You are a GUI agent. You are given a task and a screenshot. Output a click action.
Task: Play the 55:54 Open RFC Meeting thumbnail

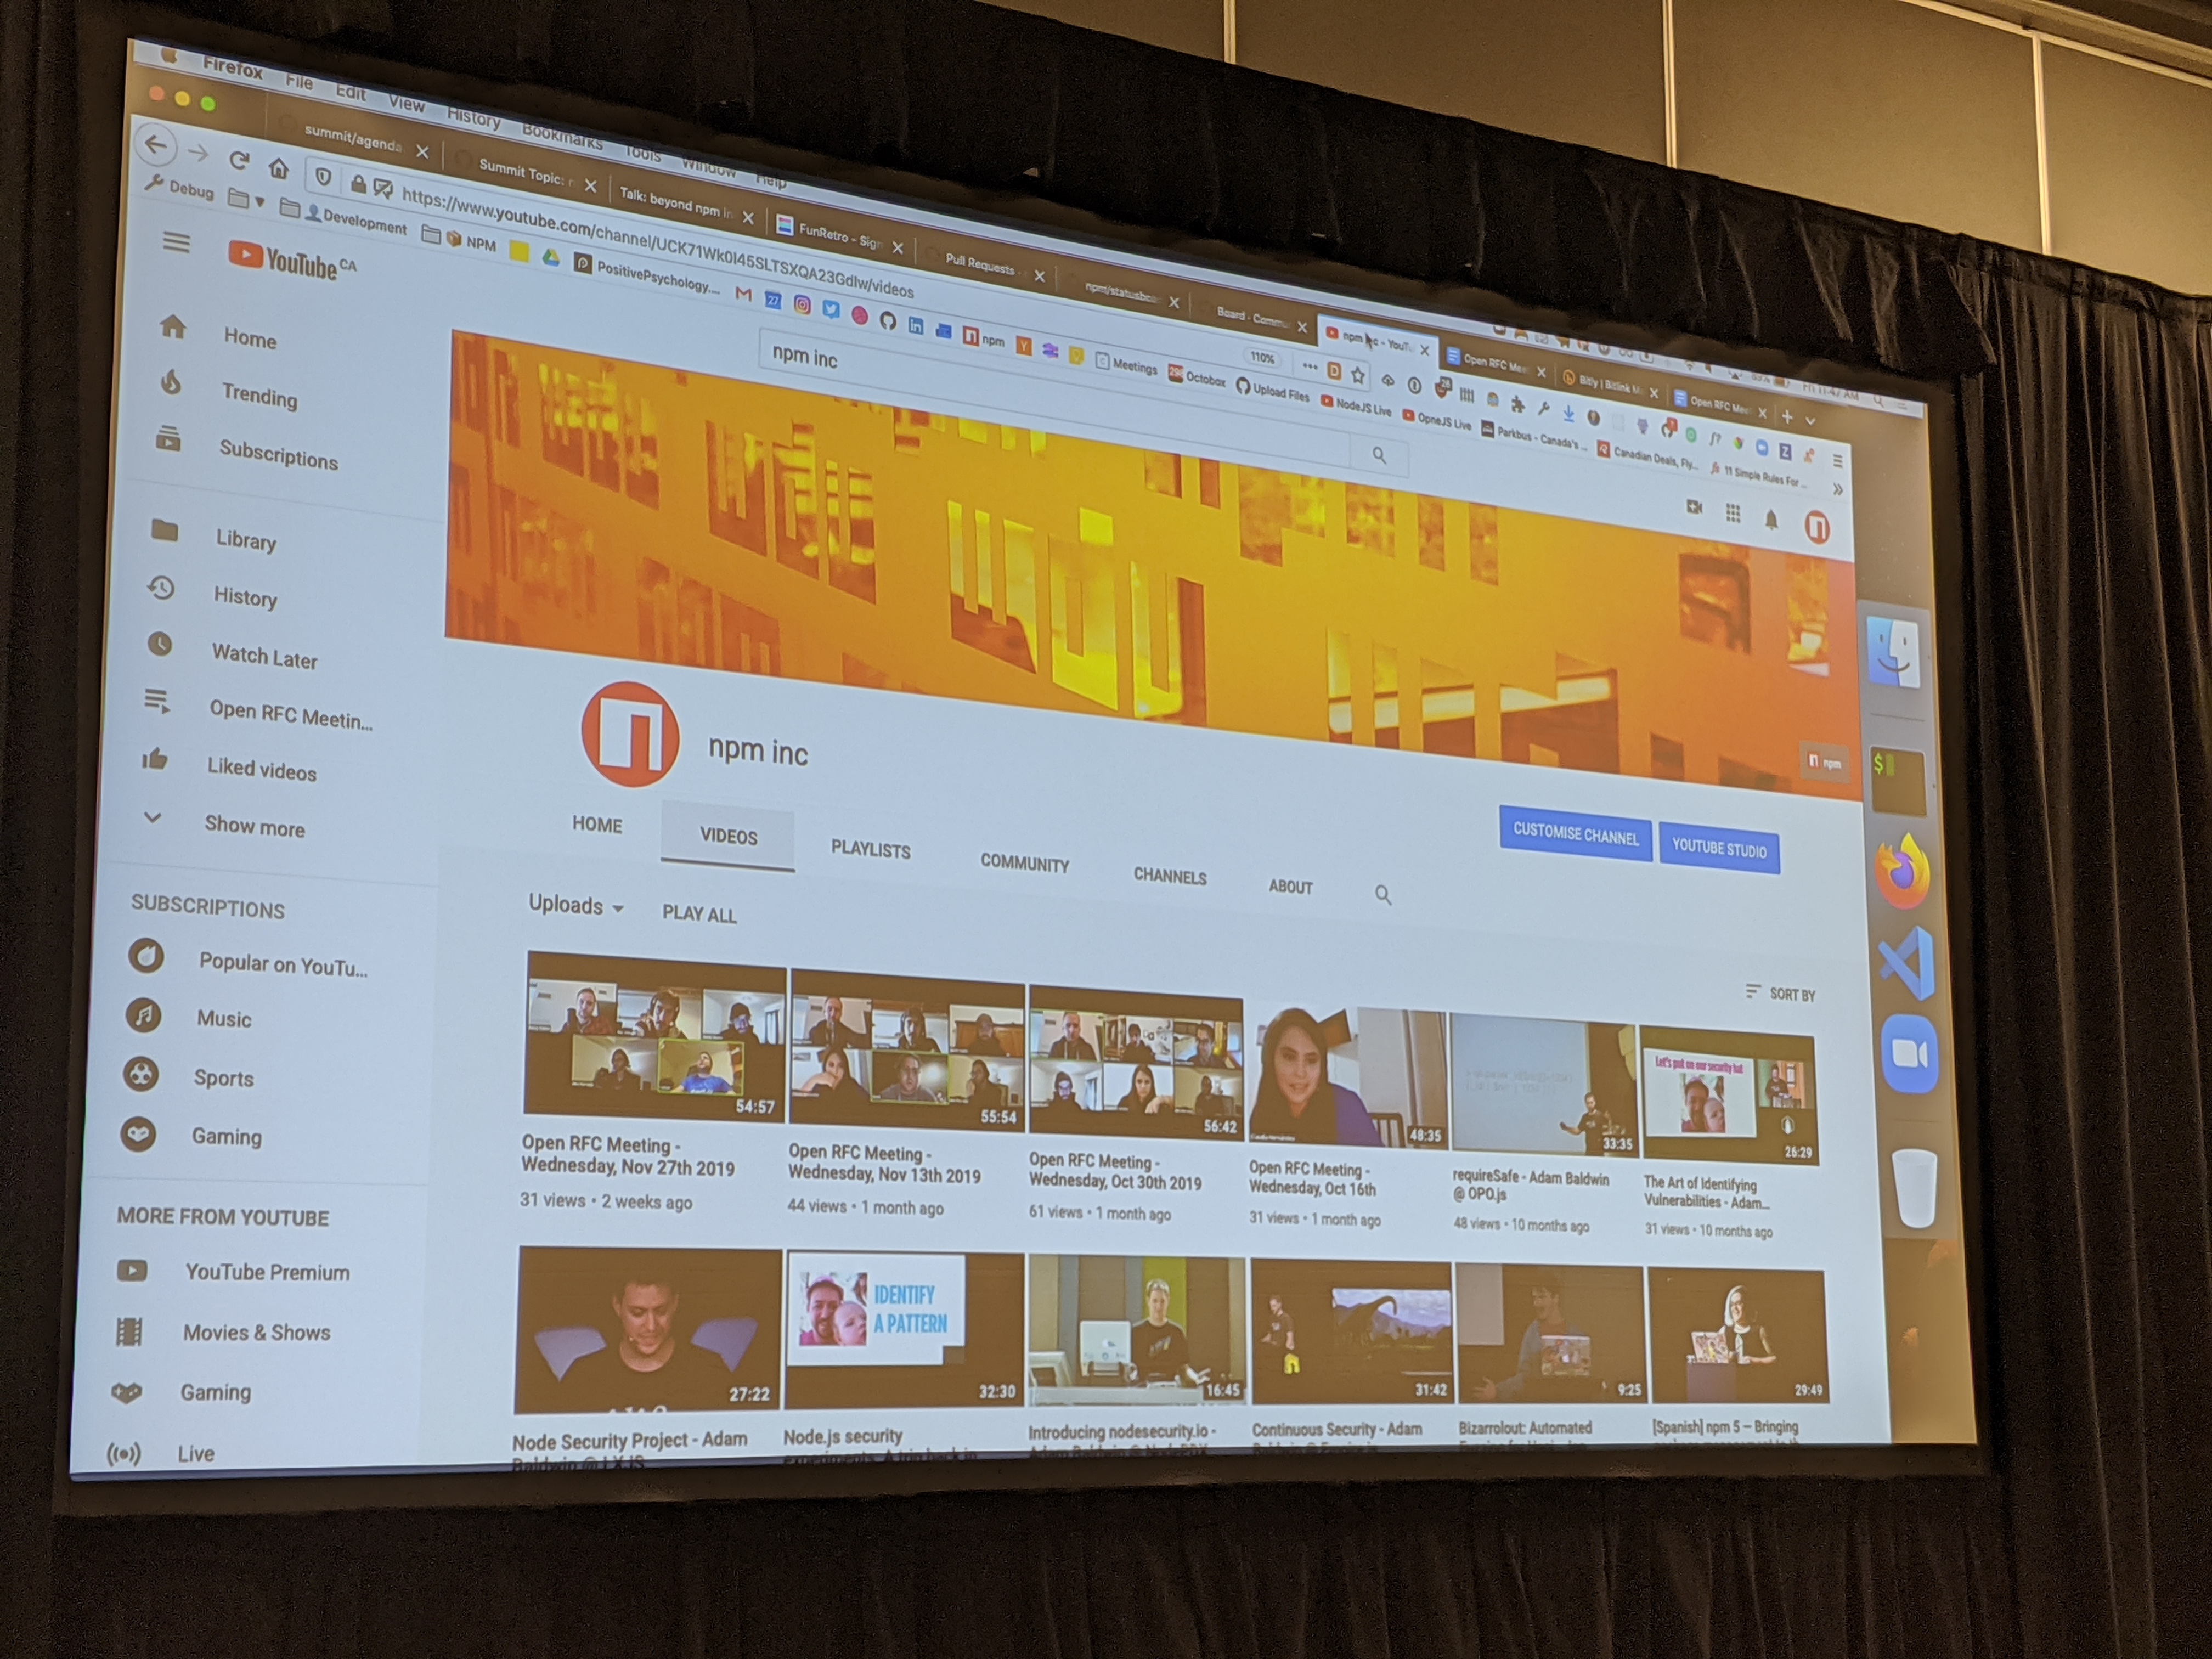click(x=907, y=1048)
